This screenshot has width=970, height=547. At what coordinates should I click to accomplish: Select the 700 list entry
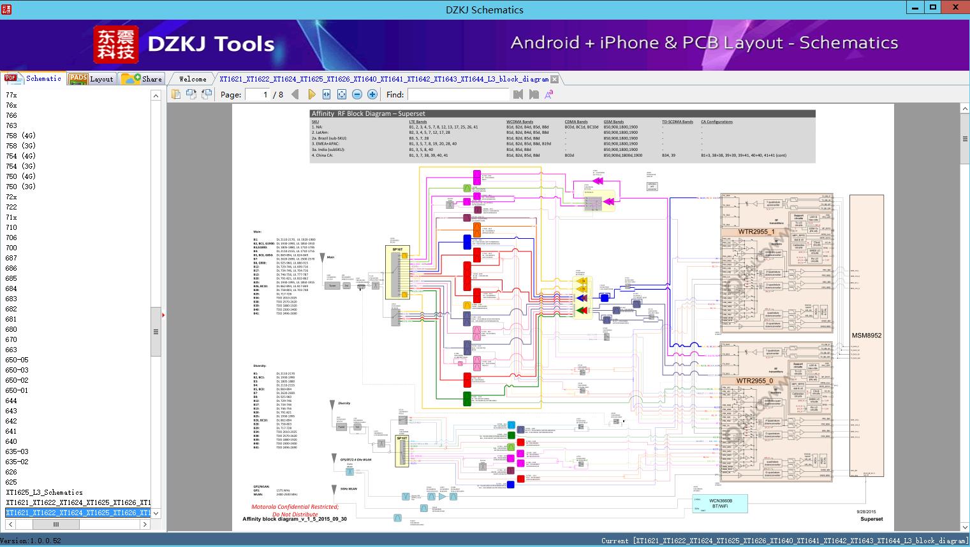[x=11, y=248]
